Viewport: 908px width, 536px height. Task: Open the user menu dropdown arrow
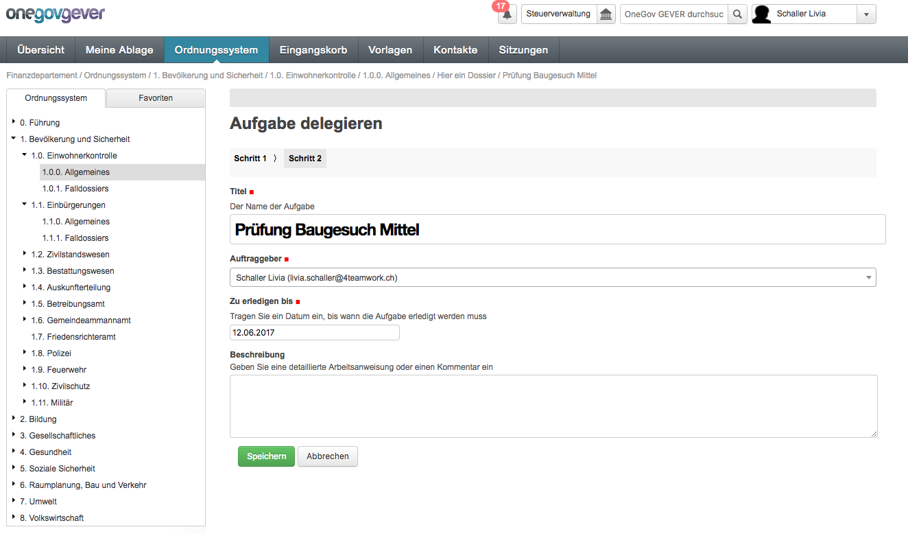click(x=866, y=14)
